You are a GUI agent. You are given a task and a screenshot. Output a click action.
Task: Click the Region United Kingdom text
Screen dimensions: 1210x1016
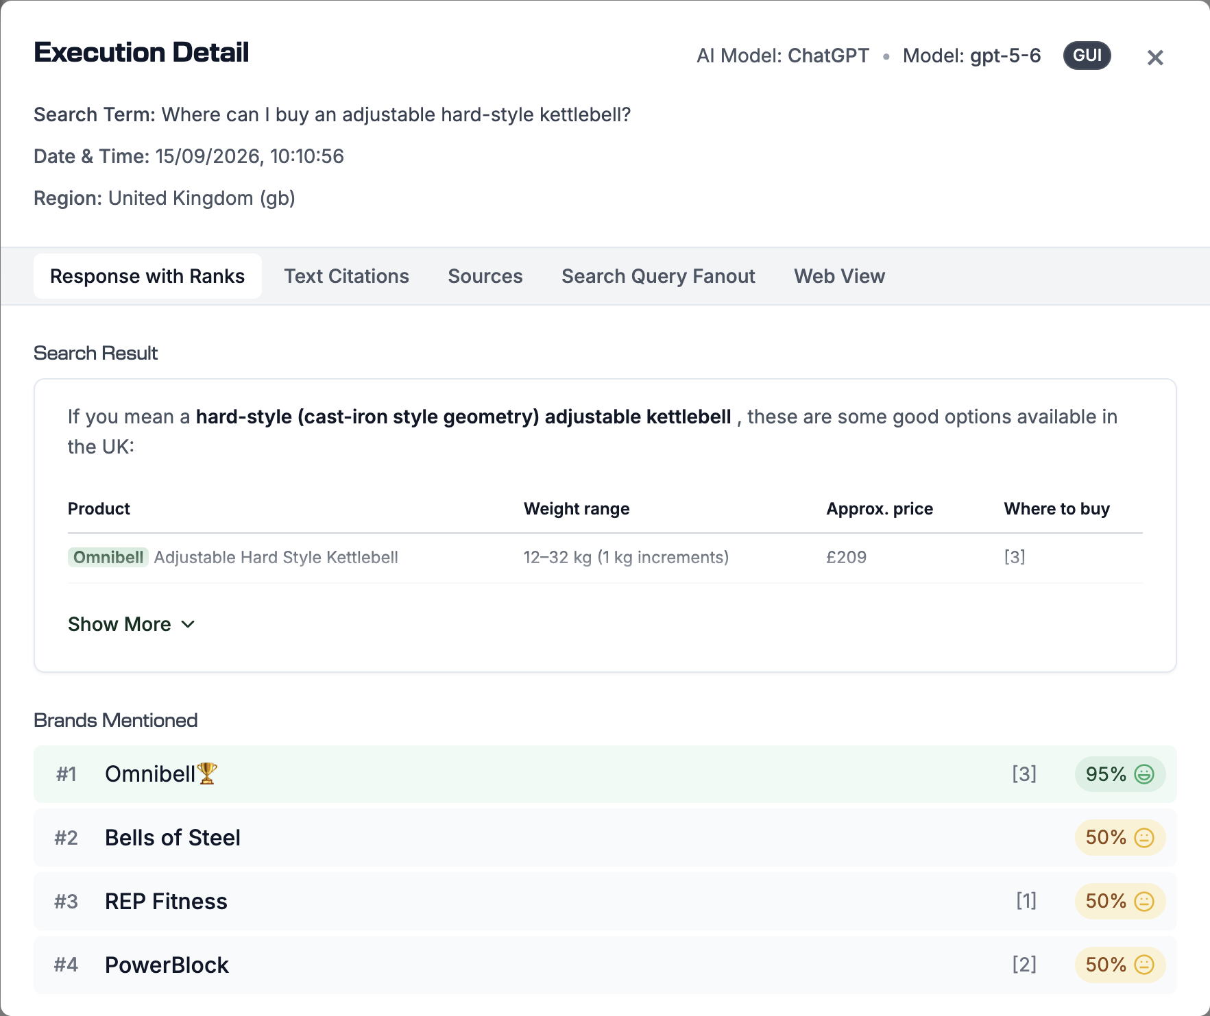click(x=165, y=198)
